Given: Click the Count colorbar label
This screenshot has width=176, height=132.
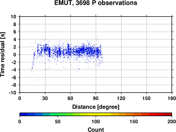Looking at the screenshot, I should [96, 130].
